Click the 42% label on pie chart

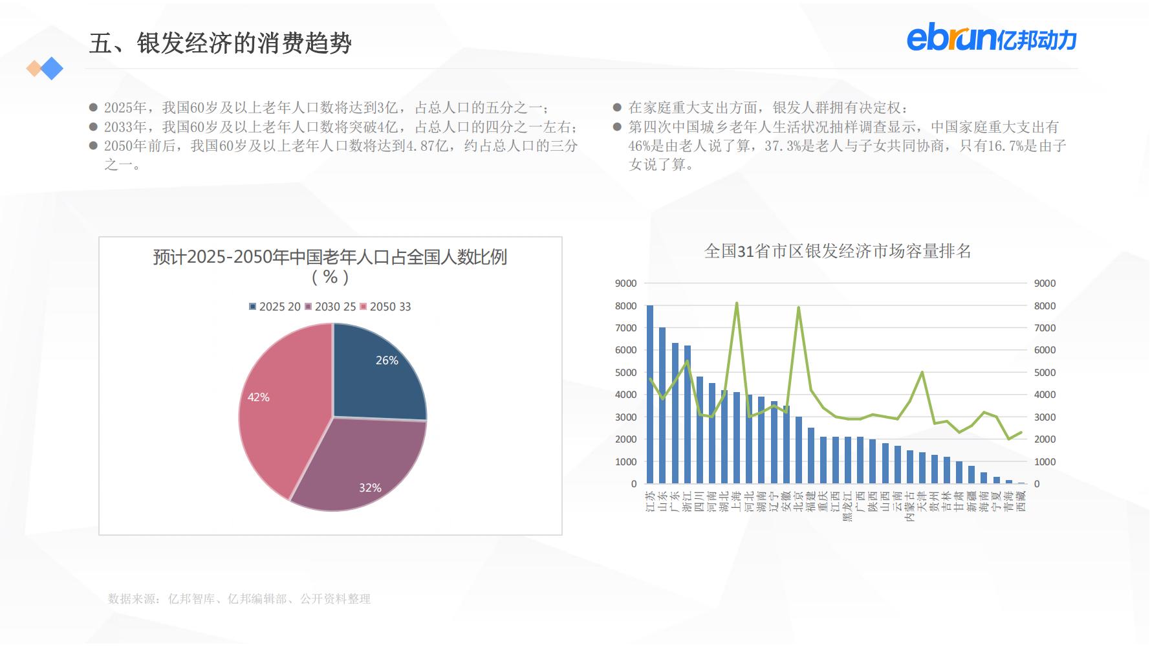tap(259, 398)
